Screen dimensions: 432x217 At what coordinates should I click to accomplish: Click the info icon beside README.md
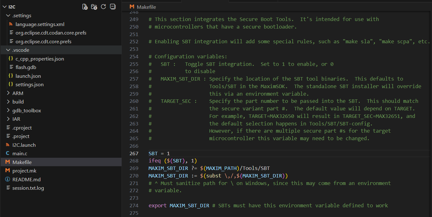tap(8, 179)
